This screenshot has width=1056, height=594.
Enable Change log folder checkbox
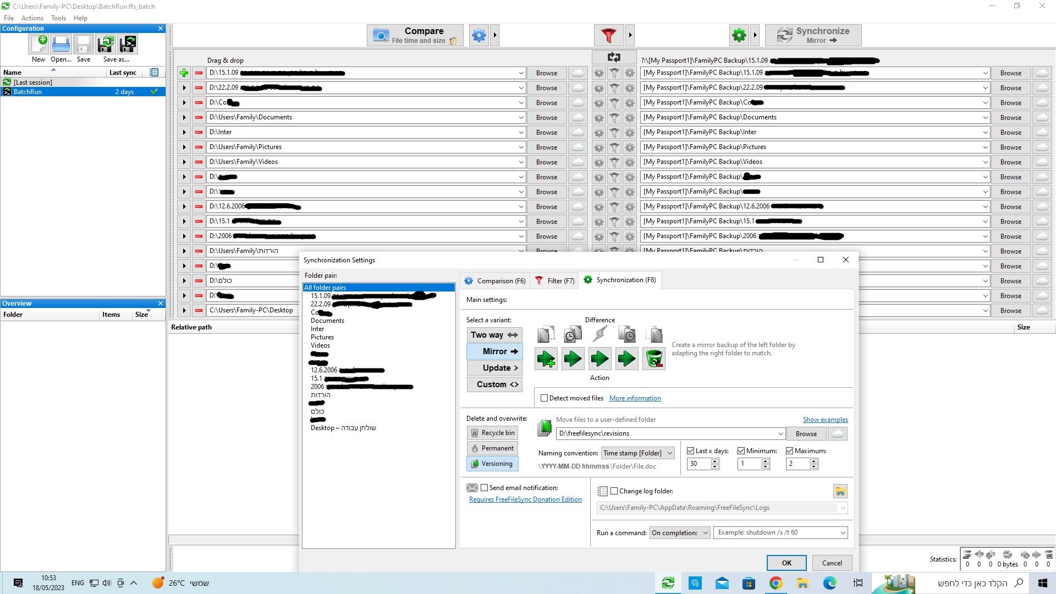pyautogui.click(x=614, y=491)
